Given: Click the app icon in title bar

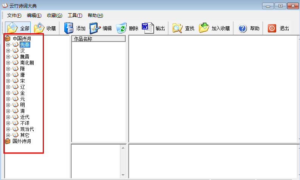Looking at the screenshot, I should tap(5, 6).
